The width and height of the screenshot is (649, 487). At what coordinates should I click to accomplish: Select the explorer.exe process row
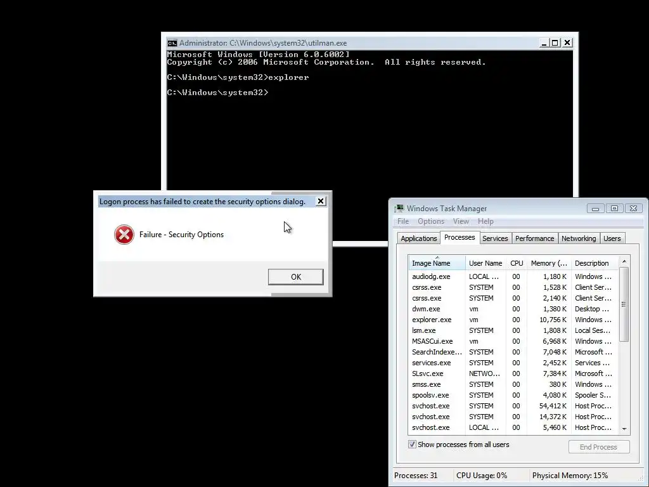click(x=513, y=320)
